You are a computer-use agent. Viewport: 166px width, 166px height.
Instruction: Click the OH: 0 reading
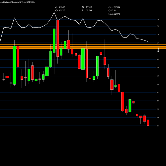point(112,11)
